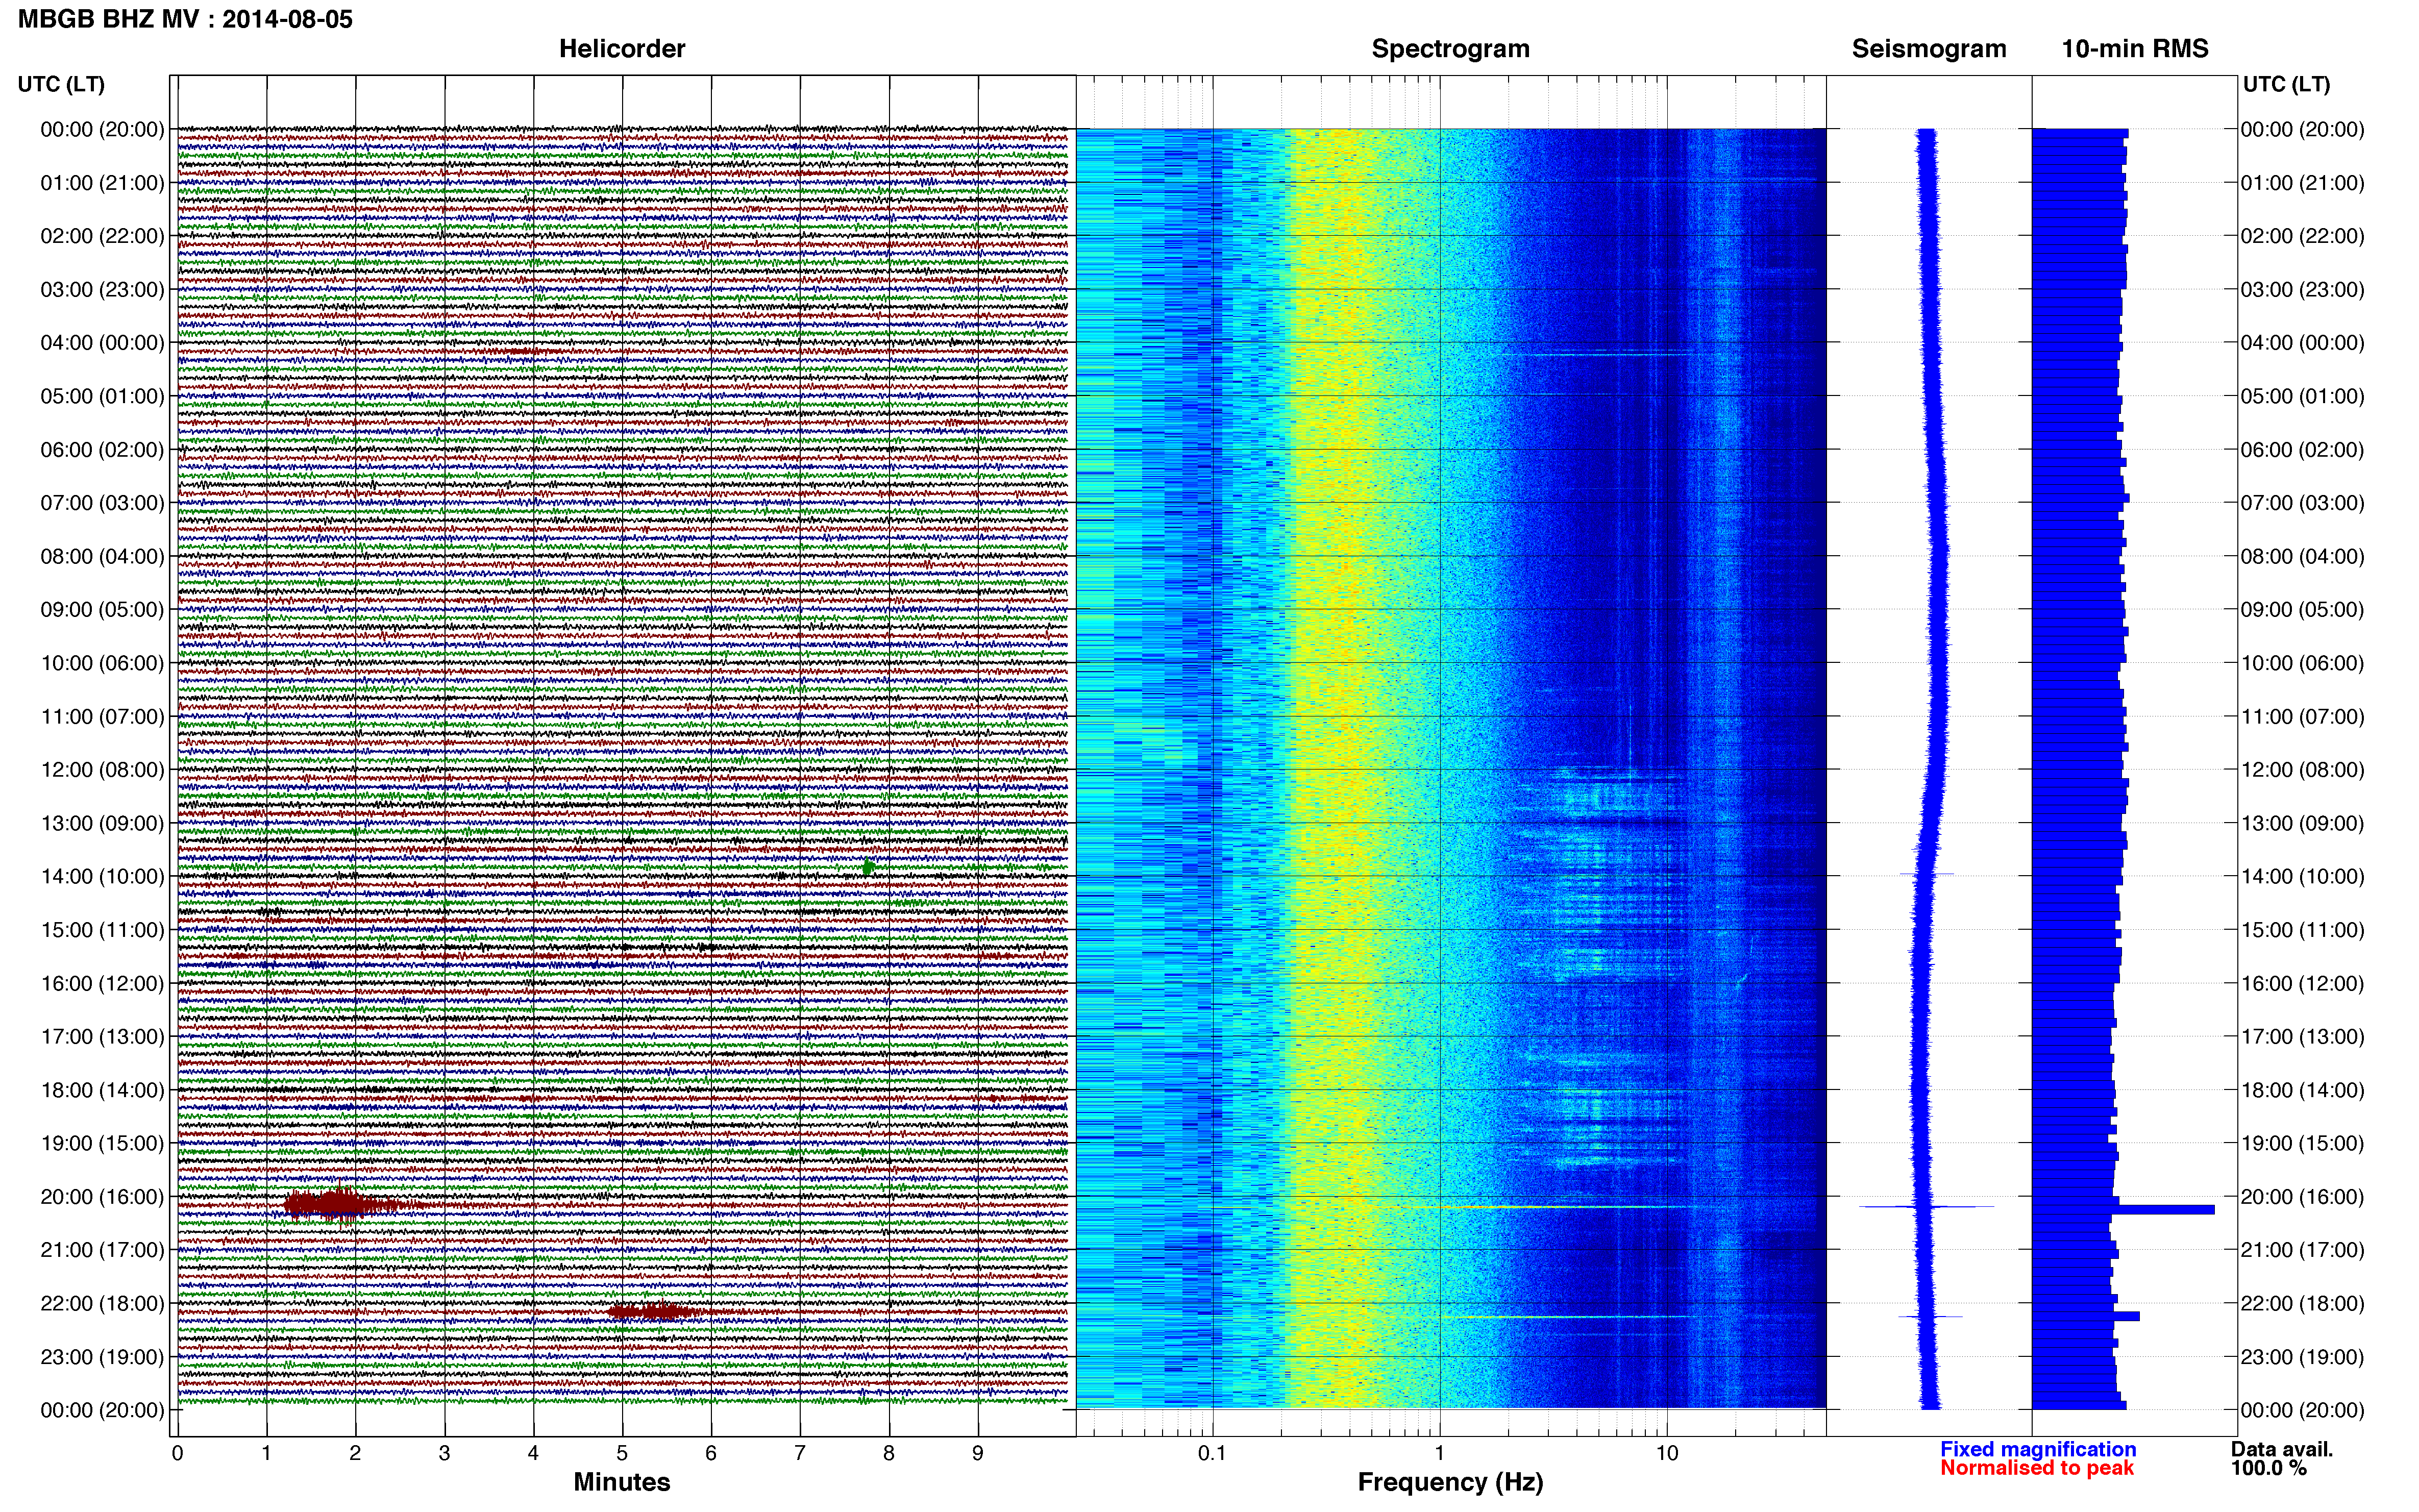
Task: Click the 100.0 % availability value
Action: pos(2268,1468)
